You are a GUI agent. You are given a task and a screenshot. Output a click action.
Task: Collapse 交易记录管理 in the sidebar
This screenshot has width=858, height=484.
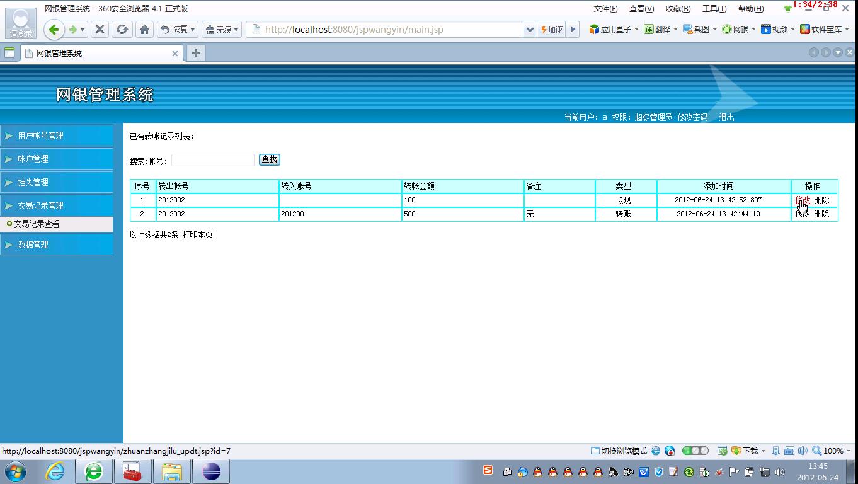[57, 205]
